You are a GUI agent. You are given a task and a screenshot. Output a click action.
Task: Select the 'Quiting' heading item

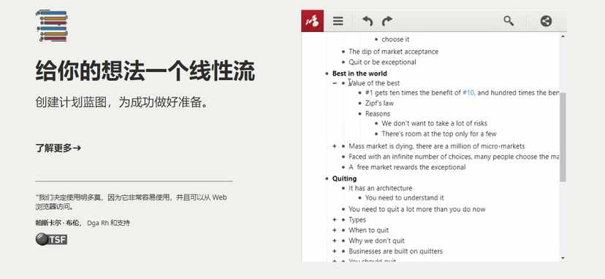click(344, 178)
